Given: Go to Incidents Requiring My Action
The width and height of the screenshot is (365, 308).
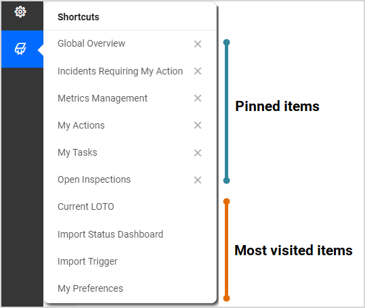Looking at the screenshot, I should click(120, 71).
